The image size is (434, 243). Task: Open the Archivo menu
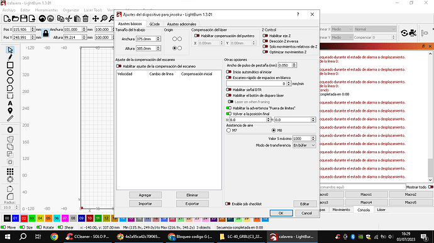[x=9, y=10]
